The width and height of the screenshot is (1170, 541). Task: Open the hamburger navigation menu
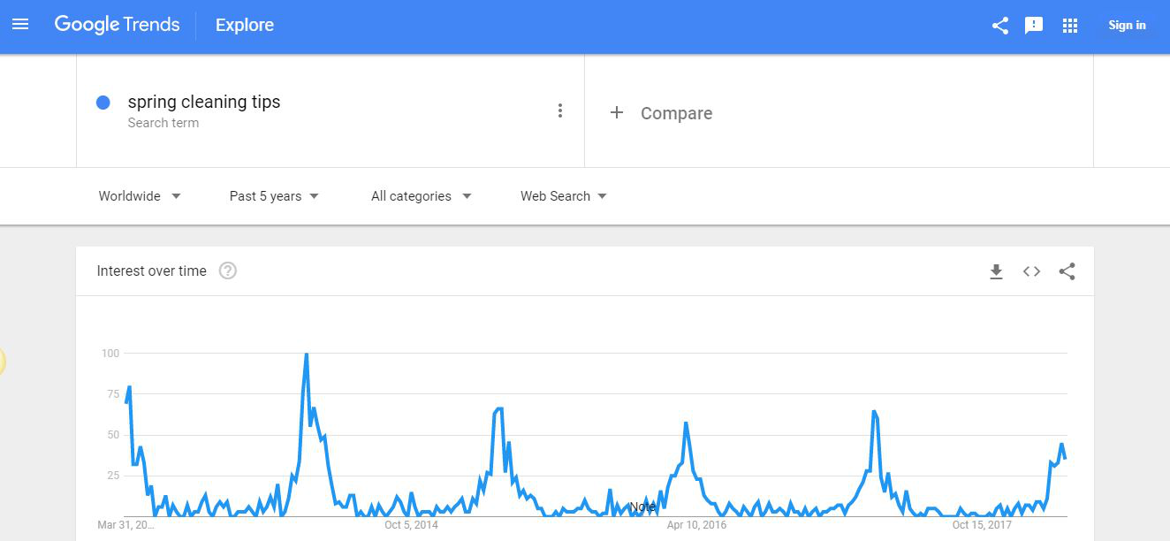tap(20, 24)
